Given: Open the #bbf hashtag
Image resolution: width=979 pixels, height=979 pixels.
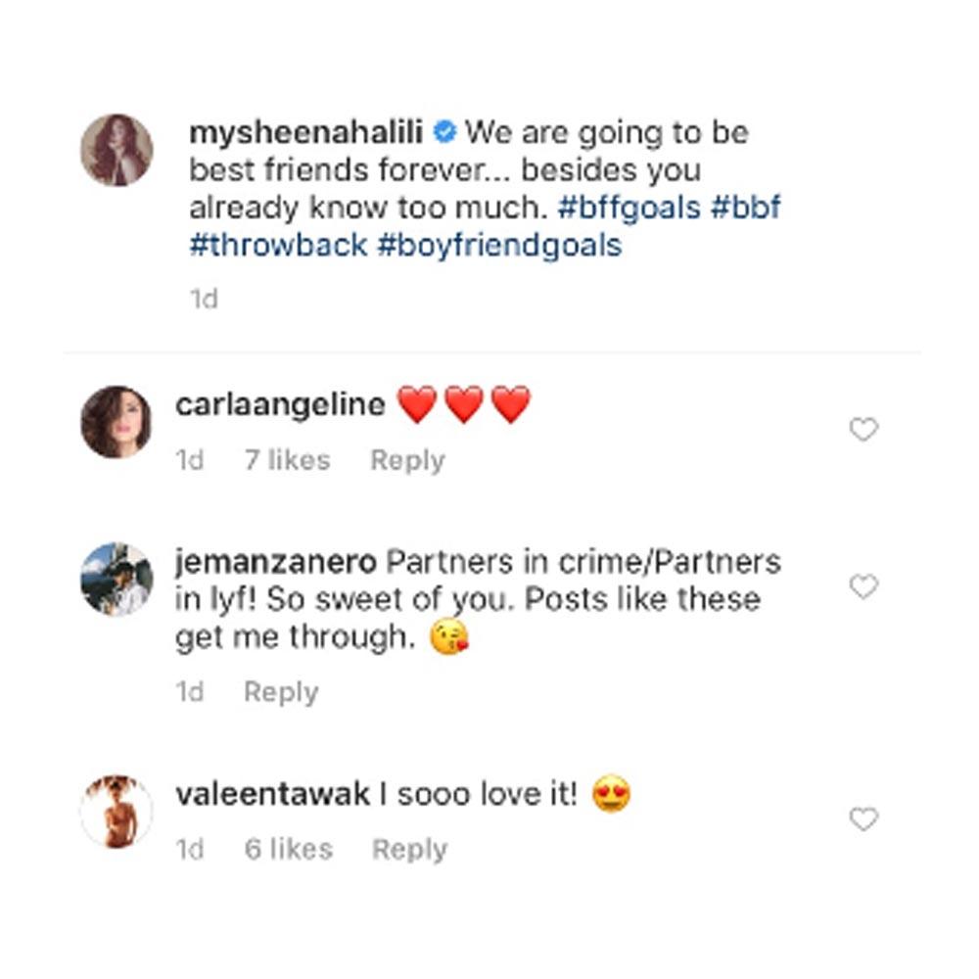Looking at the screenshot, I should pyautogui.click(x=743, y=208).
